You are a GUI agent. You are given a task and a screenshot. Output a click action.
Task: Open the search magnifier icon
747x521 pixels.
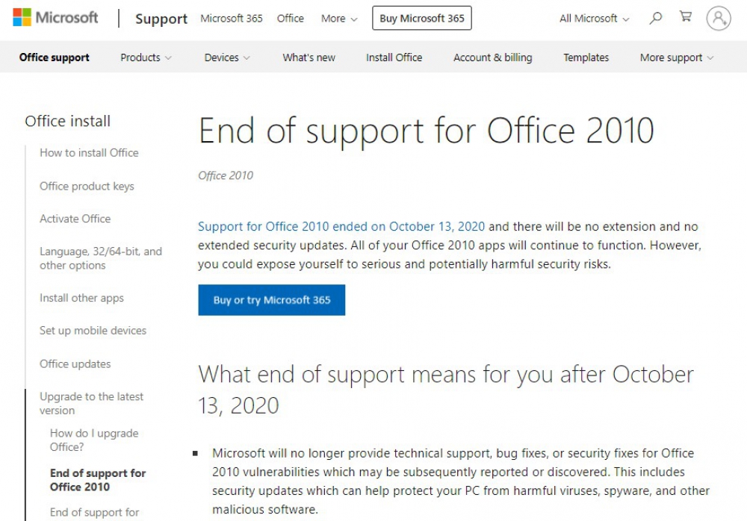click(656, 18)
